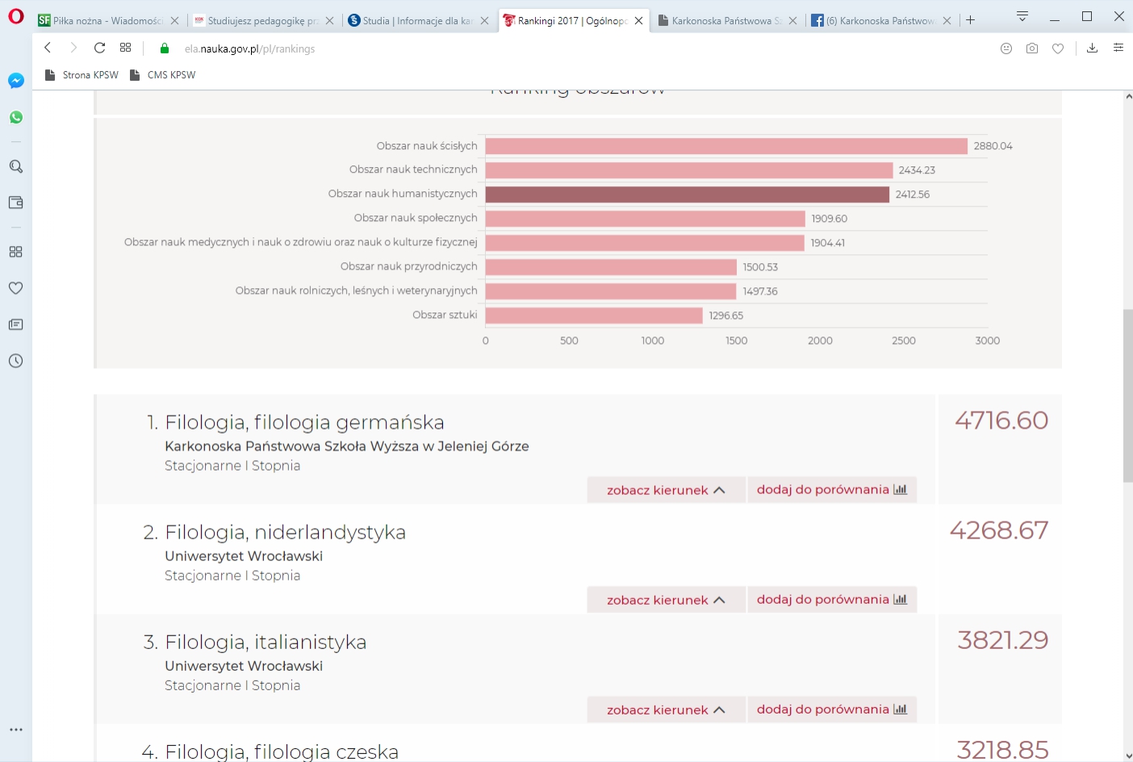Open bookmarks heart in the sidebar

click(x=16, y=288)
